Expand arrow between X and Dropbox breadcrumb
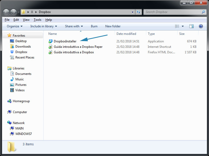This screenshot has height=156, width=209. [36, 12]
